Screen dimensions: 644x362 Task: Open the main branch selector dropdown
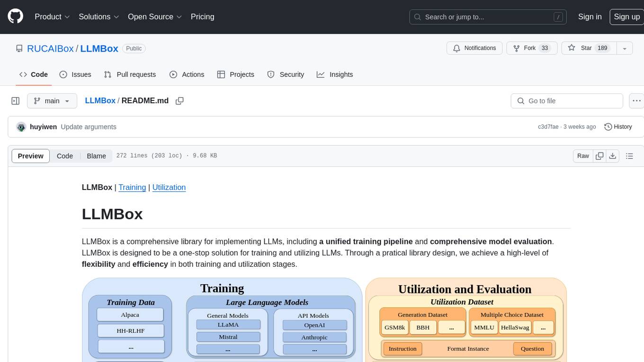(x=52, y=101)
